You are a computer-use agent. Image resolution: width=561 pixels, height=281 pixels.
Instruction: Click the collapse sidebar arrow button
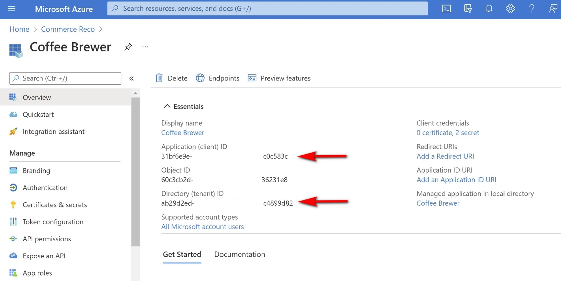tap(132, 78)
